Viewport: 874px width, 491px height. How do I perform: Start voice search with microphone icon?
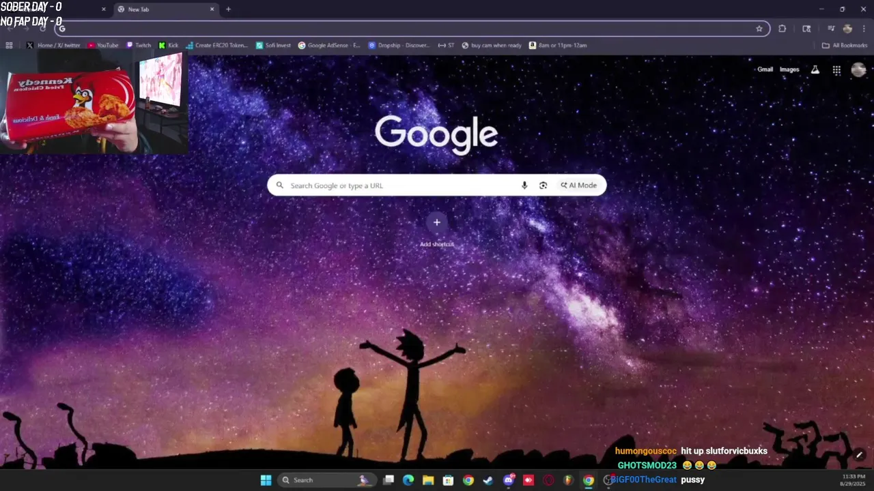524,185
